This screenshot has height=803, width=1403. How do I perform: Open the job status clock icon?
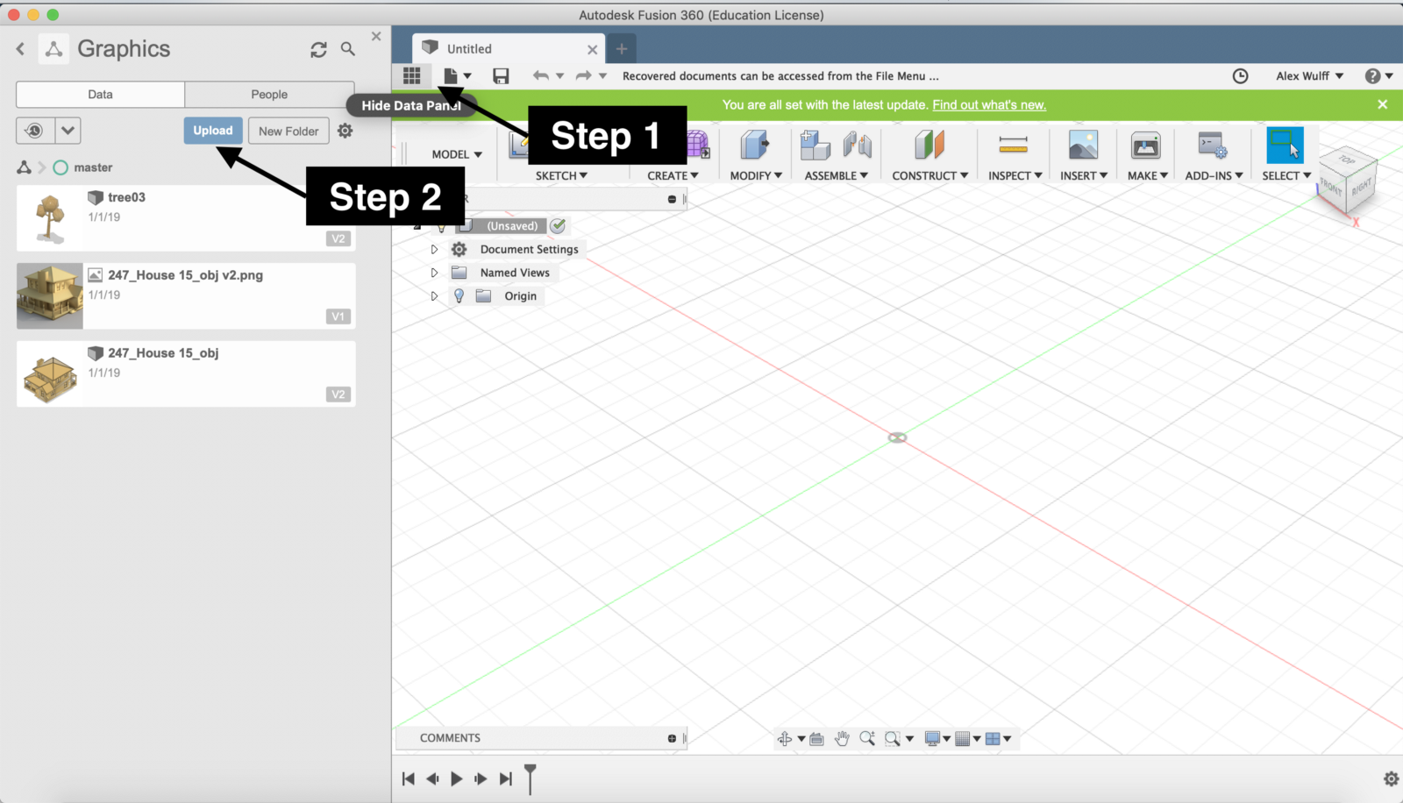pos(1240,76)
